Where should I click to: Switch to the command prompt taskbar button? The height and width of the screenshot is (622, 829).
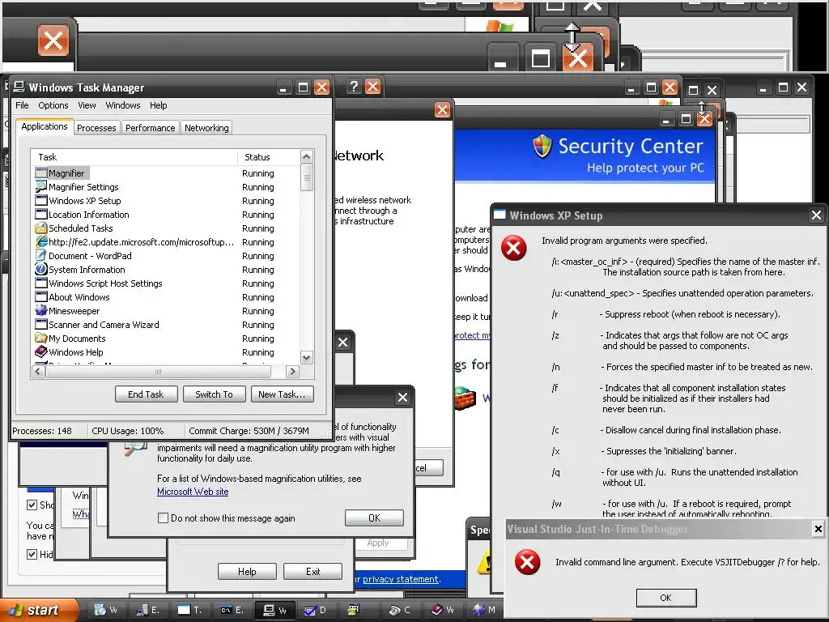click(x=232, y=610)
